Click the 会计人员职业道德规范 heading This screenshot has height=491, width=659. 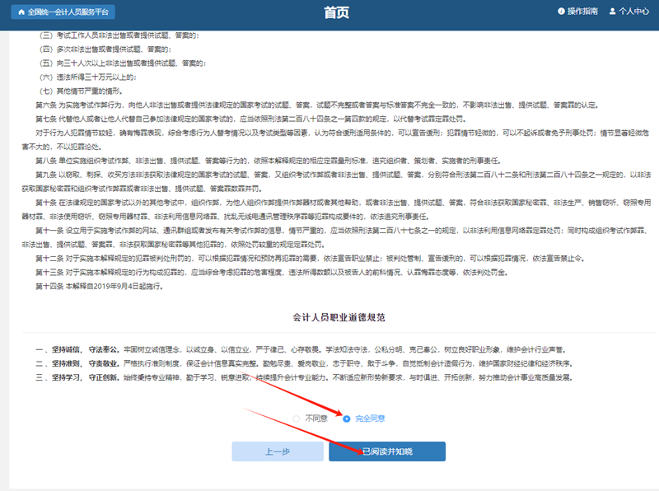point(339,317)
